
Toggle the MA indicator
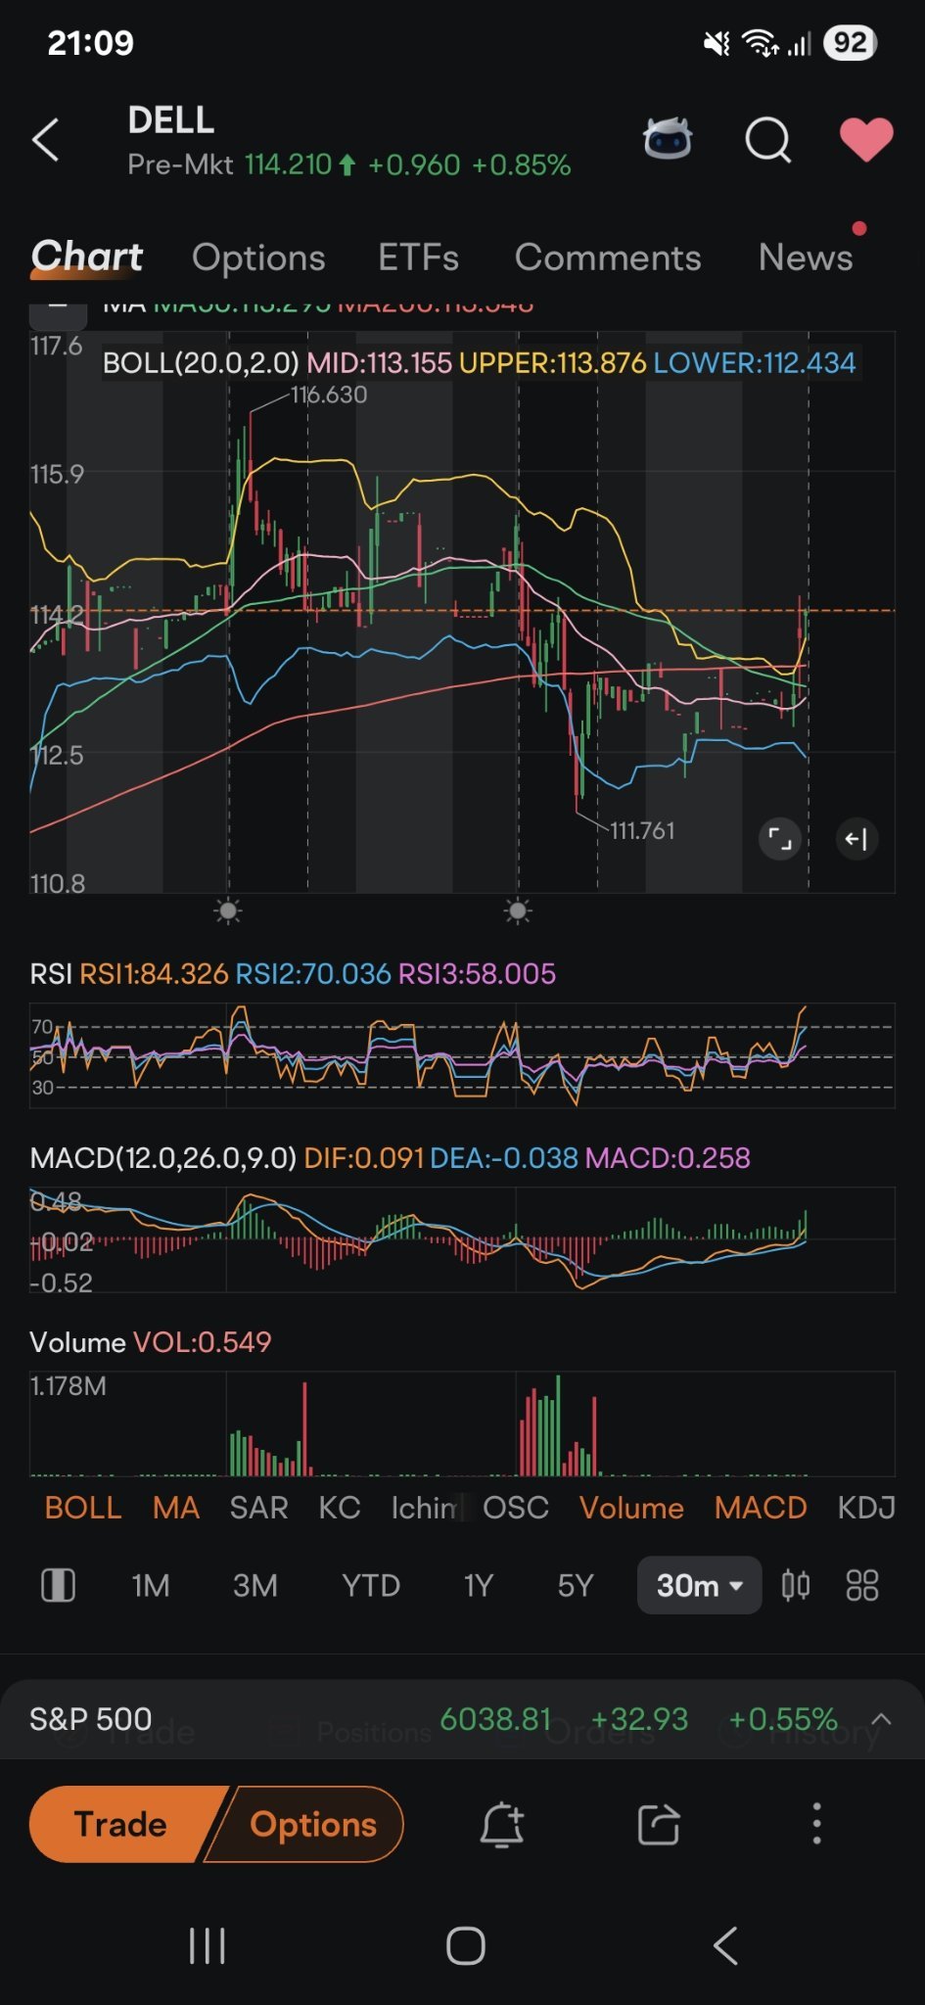click(x=176, y=1508)
